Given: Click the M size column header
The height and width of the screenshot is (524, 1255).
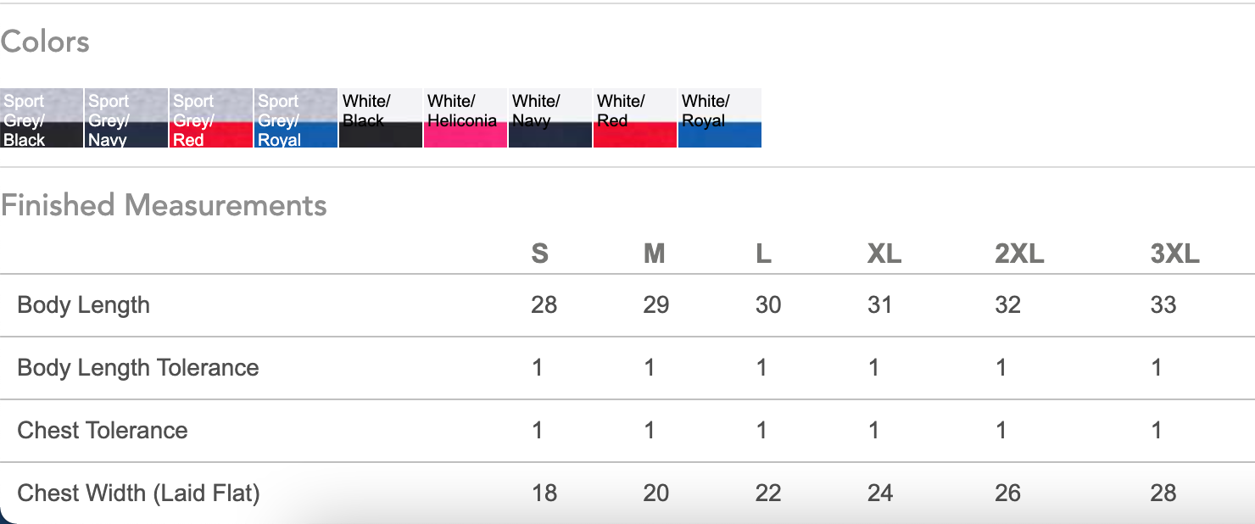Looking at the screenshot, I should (x=654, y=254).
